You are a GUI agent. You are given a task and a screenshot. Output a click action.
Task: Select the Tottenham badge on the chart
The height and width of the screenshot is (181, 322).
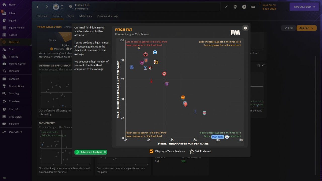[195, 111]
